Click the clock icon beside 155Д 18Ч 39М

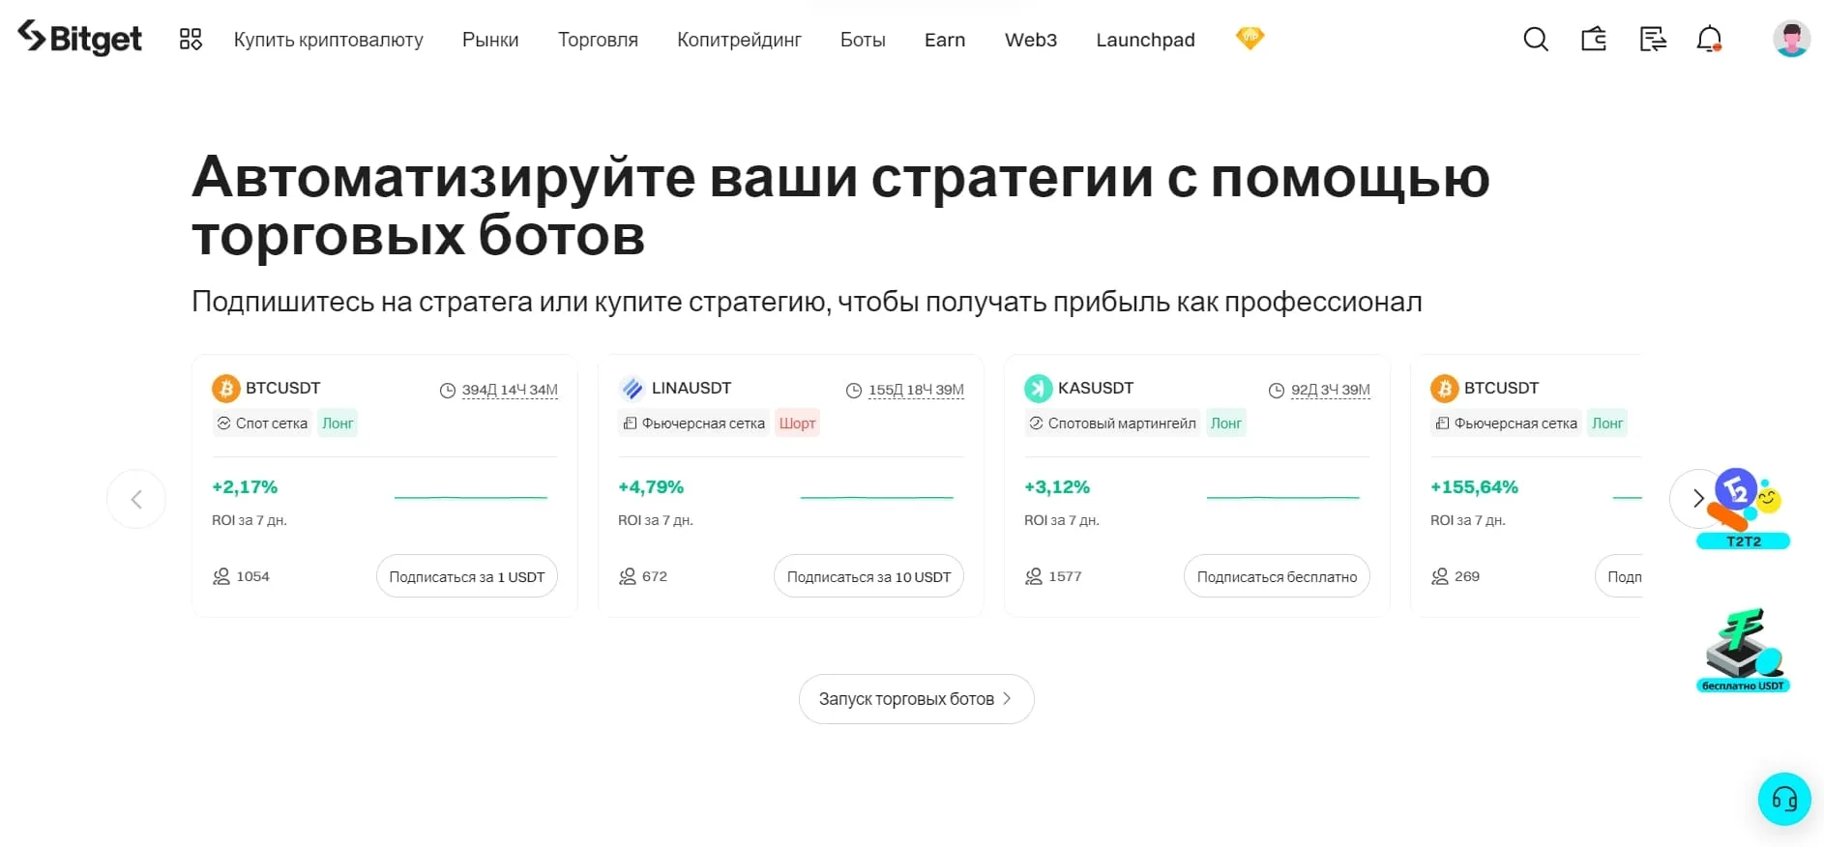click(854, 391)
